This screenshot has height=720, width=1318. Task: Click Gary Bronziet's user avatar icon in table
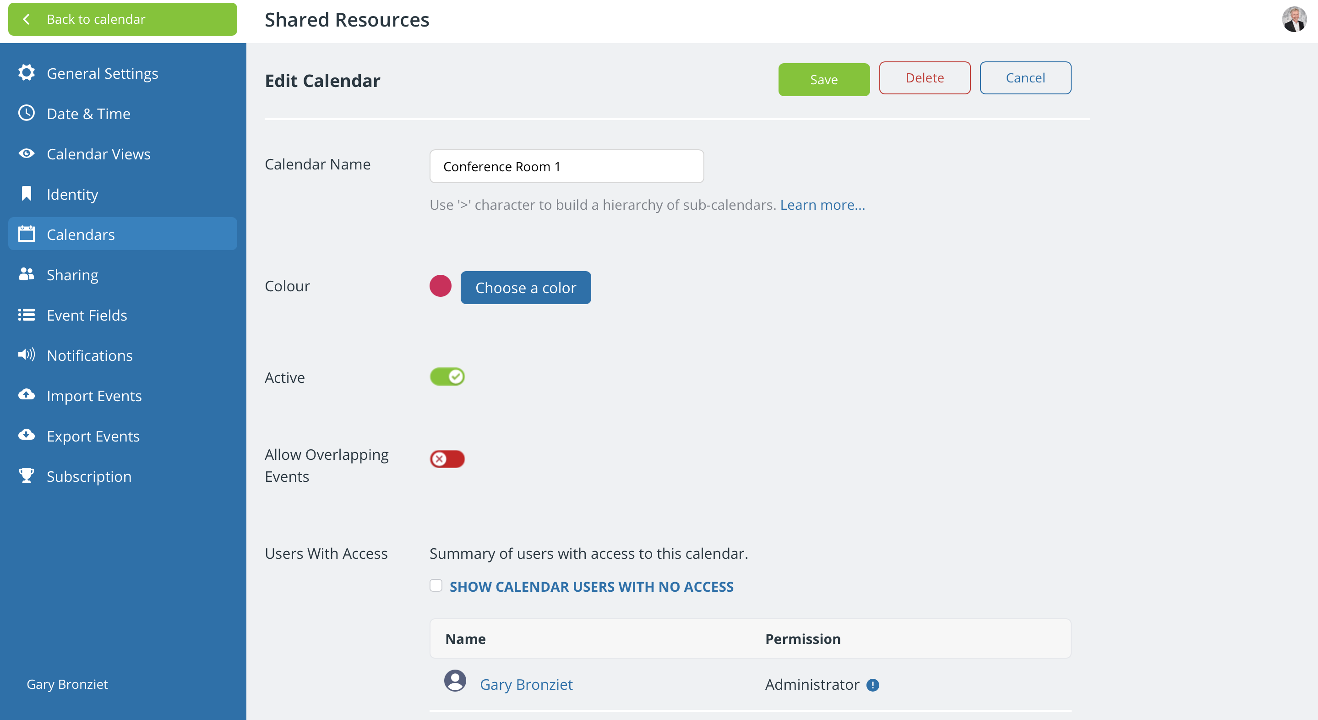[455, 681]
